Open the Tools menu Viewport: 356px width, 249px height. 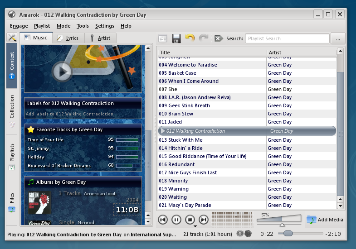tap(83, 26)
